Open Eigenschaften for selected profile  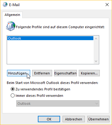point(65,73)
